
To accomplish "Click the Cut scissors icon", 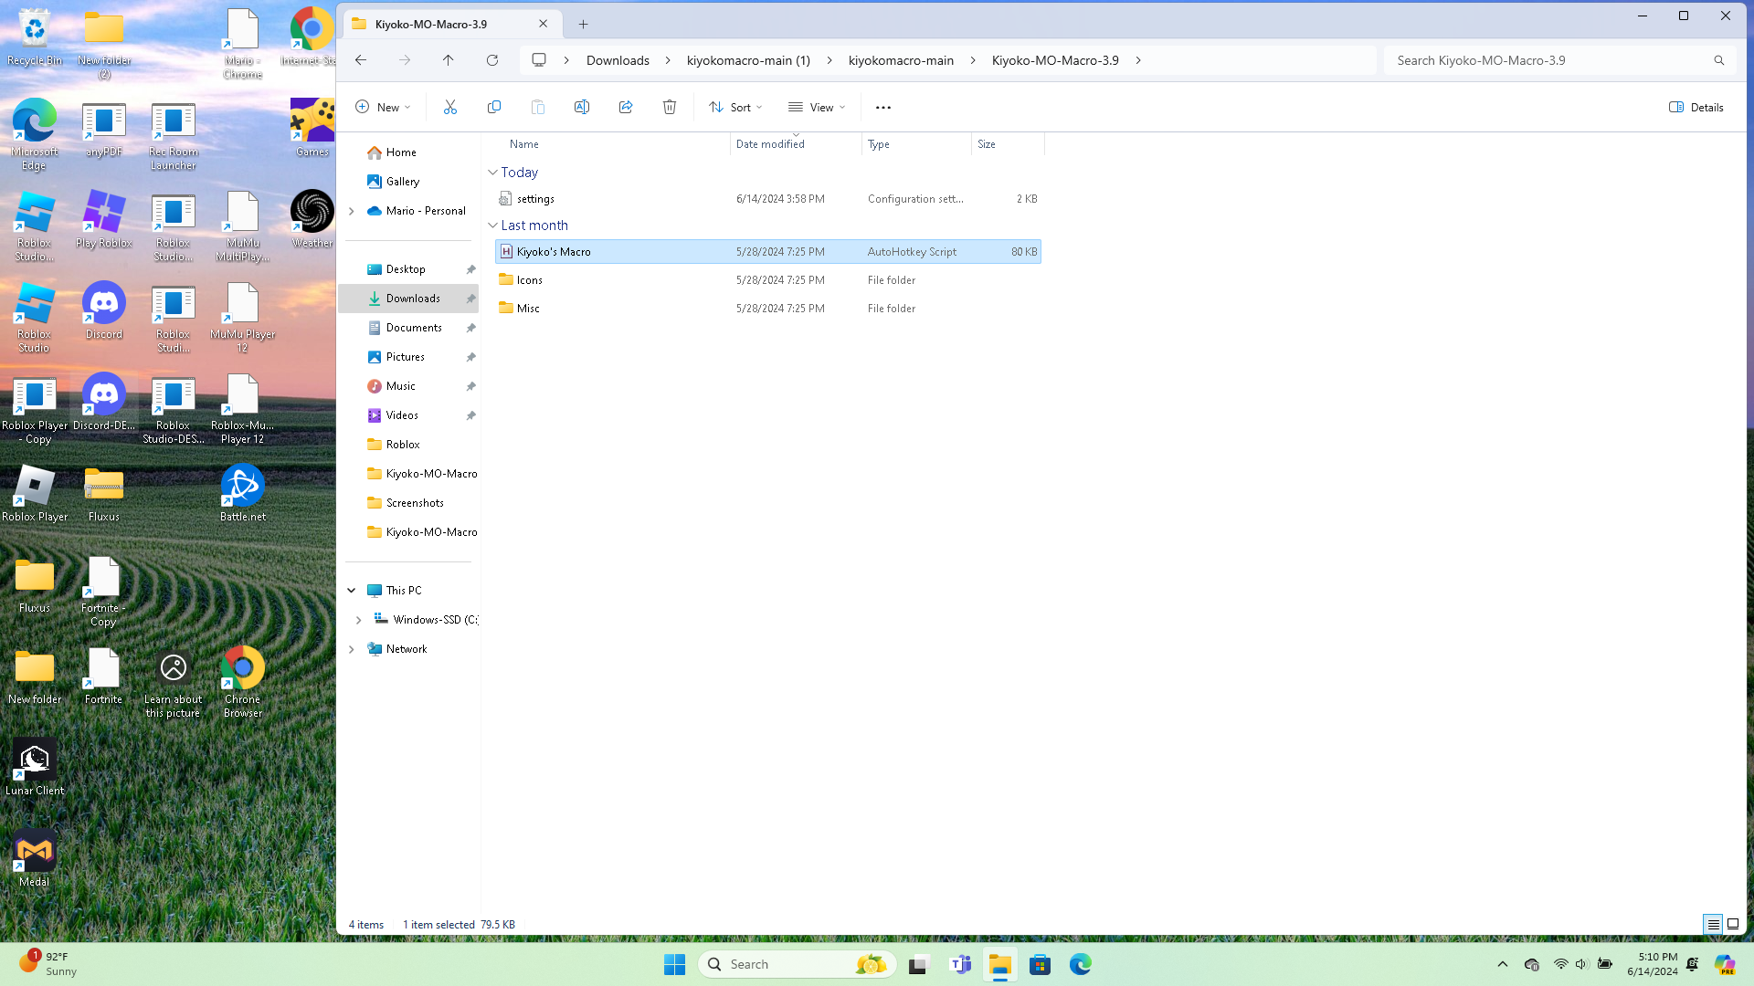I will tap(449, 107).
